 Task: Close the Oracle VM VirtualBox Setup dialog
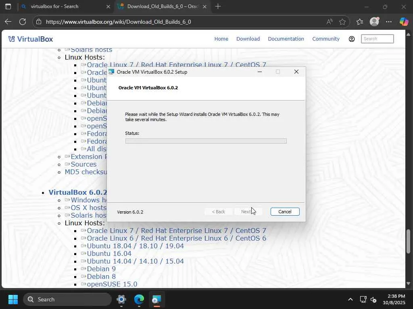pos(296,72)
